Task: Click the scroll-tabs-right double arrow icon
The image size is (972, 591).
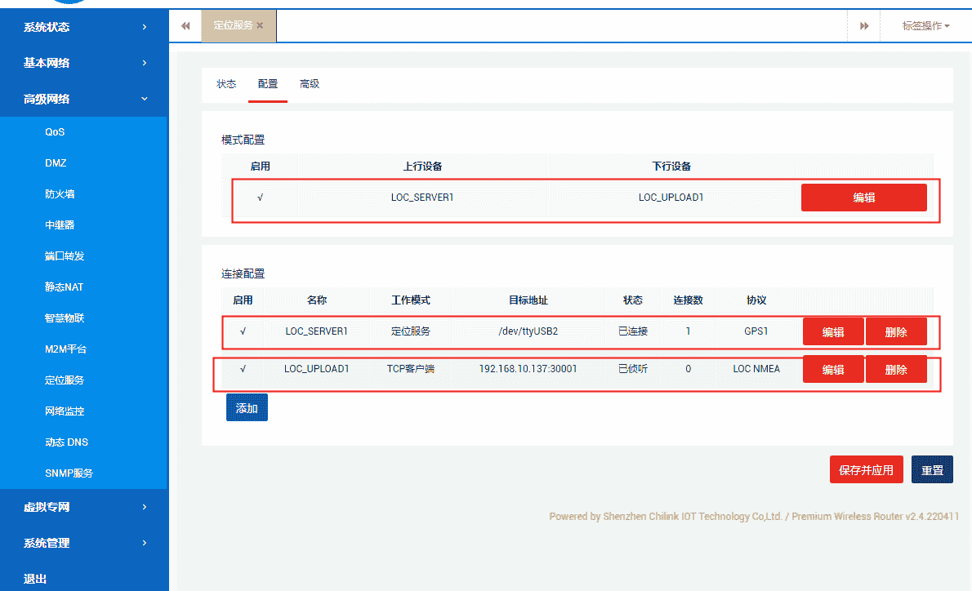Action: pos(864,25)
